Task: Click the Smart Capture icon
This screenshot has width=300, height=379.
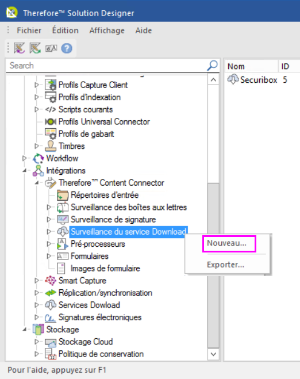Action: coord(51,281)
